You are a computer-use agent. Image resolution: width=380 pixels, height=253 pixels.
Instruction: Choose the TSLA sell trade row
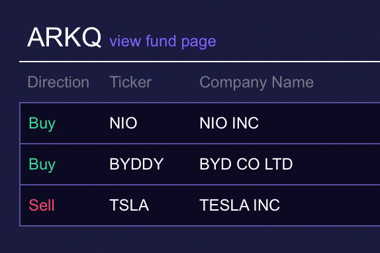(x=200, y=205)
